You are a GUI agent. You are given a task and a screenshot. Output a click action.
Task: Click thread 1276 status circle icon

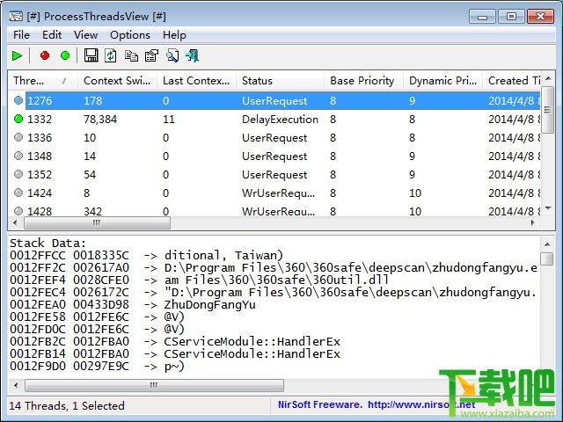tap(18, 100)
